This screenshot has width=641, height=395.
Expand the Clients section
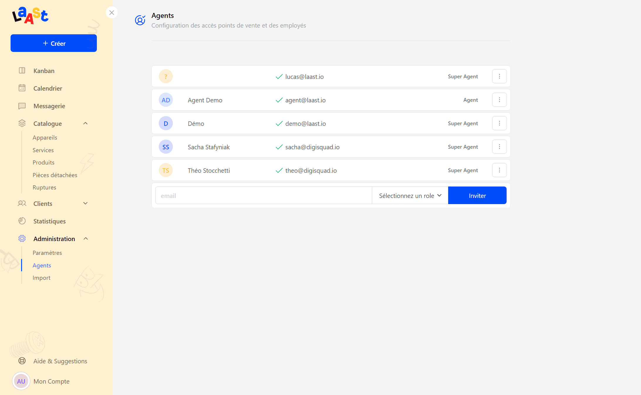click(85, 204)
